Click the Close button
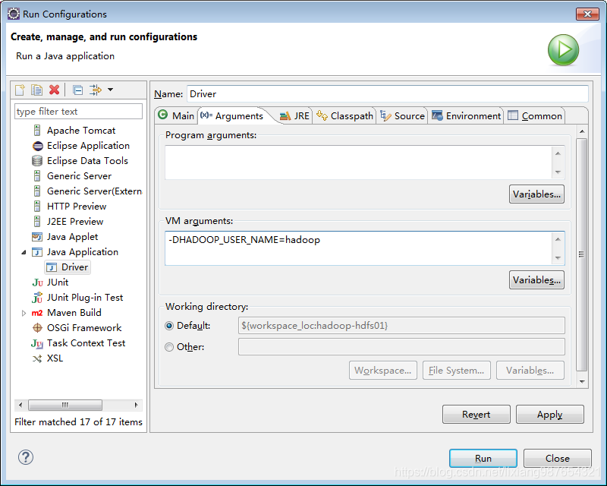 (558, 459)
